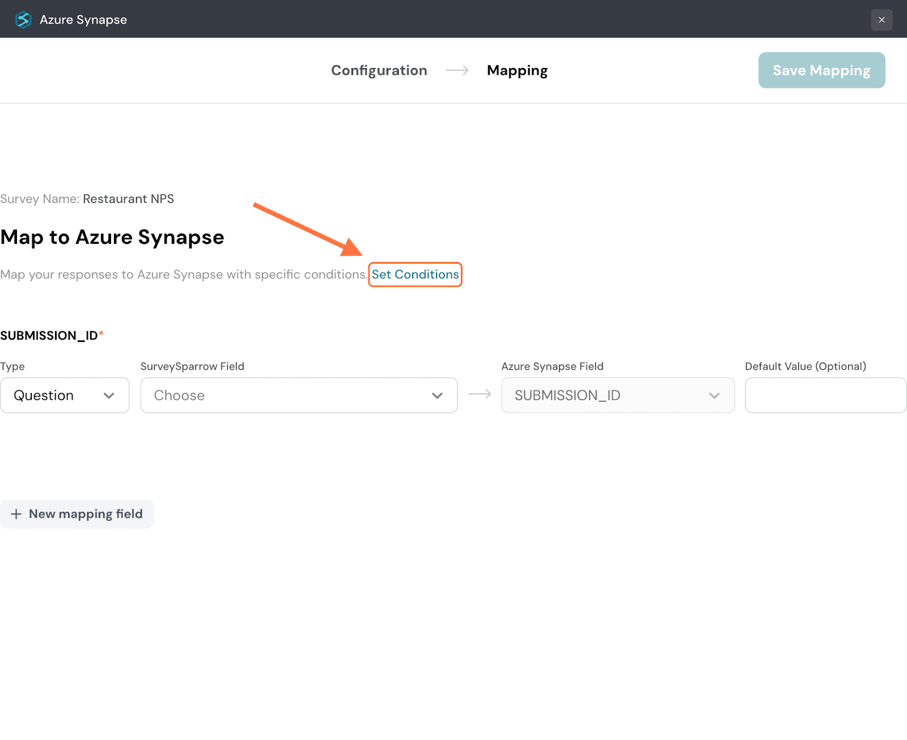
Task: Click the Restaurant NPS survey name
Action: tap(128, 199)
